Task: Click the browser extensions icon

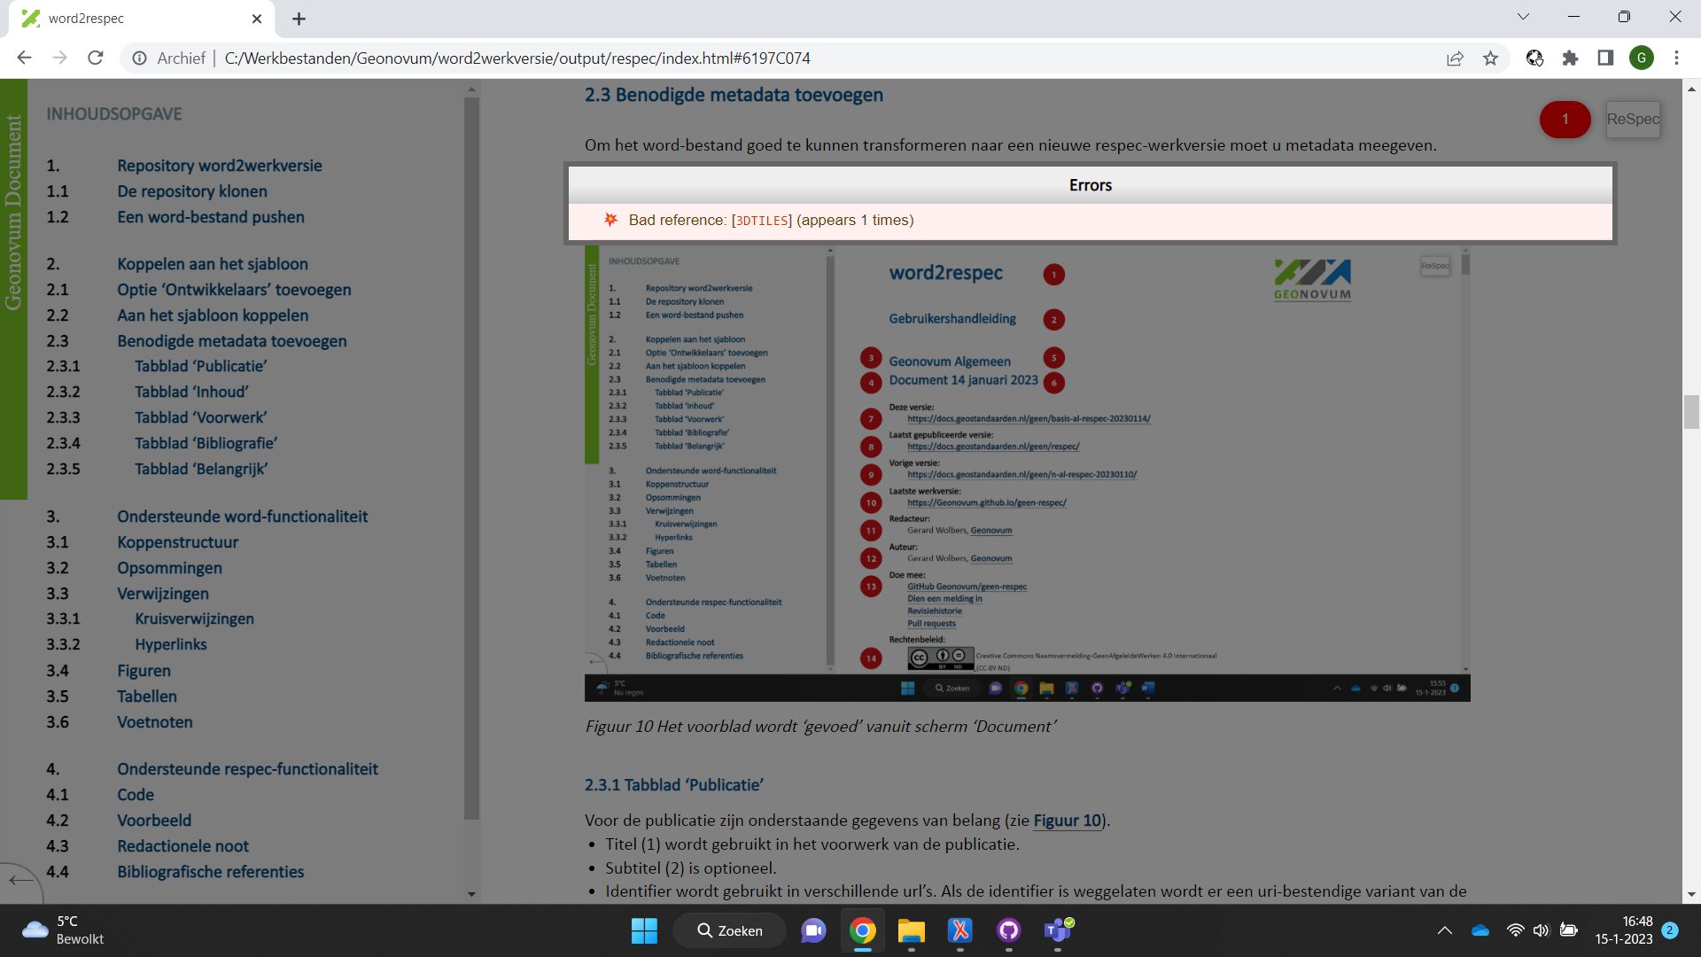Action: point(1570,58)
